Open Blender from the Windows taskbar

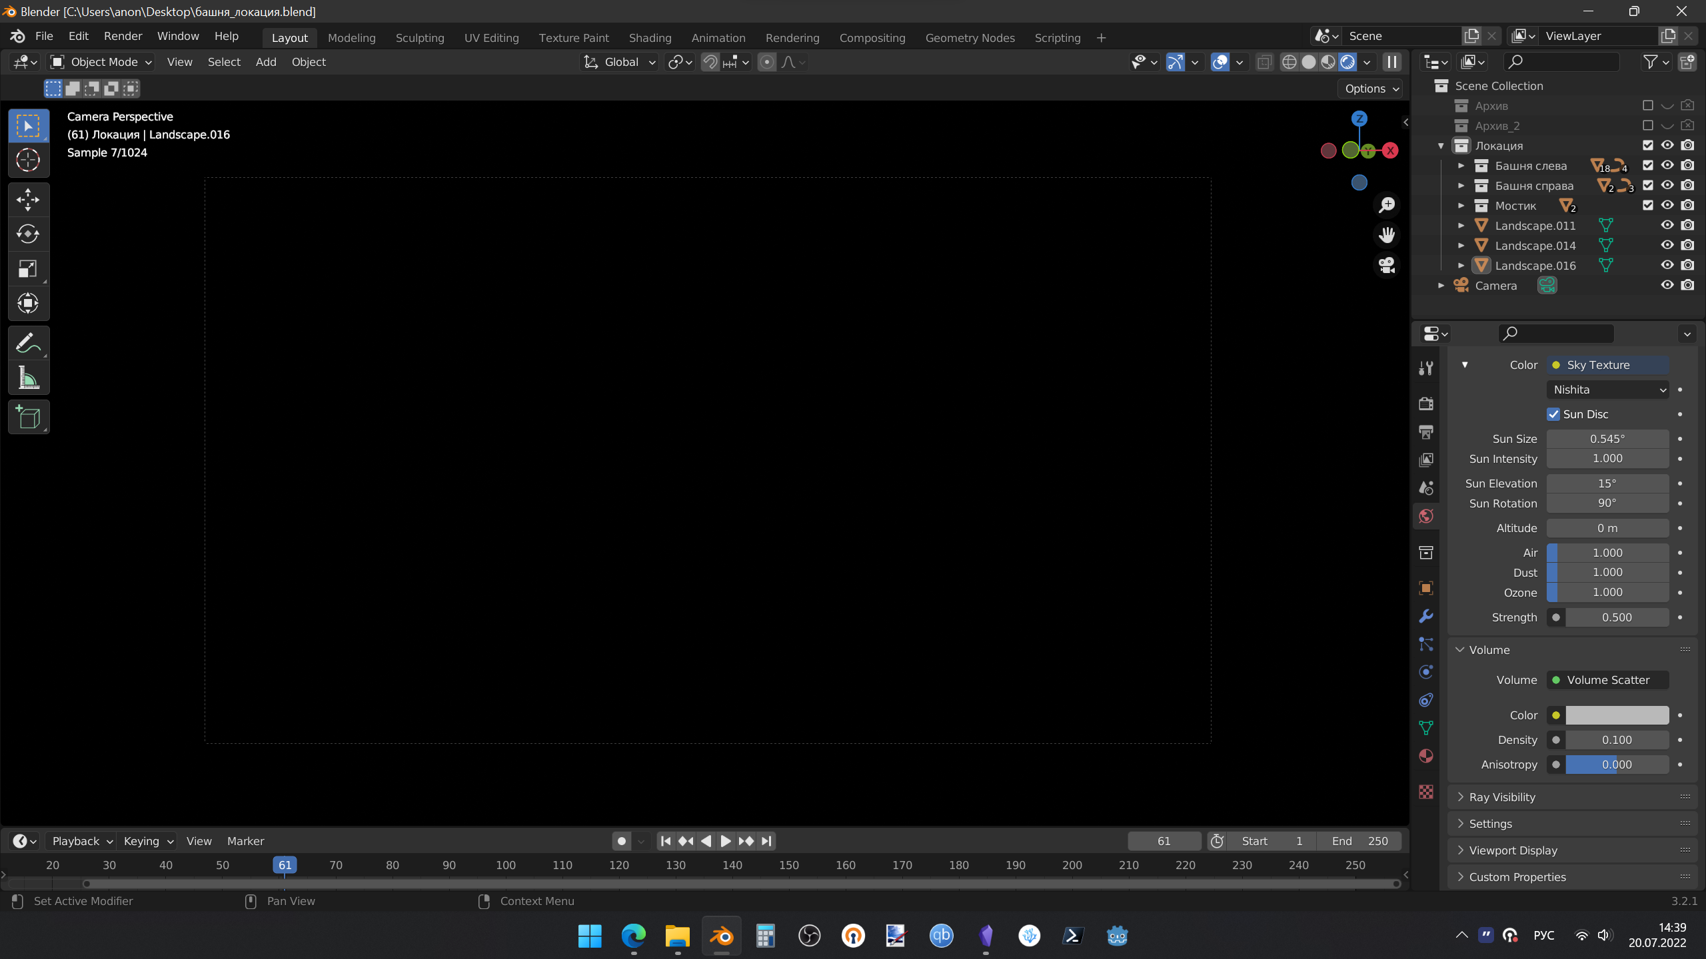[x=721, y=936]
